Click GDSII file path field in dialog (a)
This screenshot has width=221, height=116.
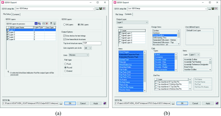tap(30, 103)
